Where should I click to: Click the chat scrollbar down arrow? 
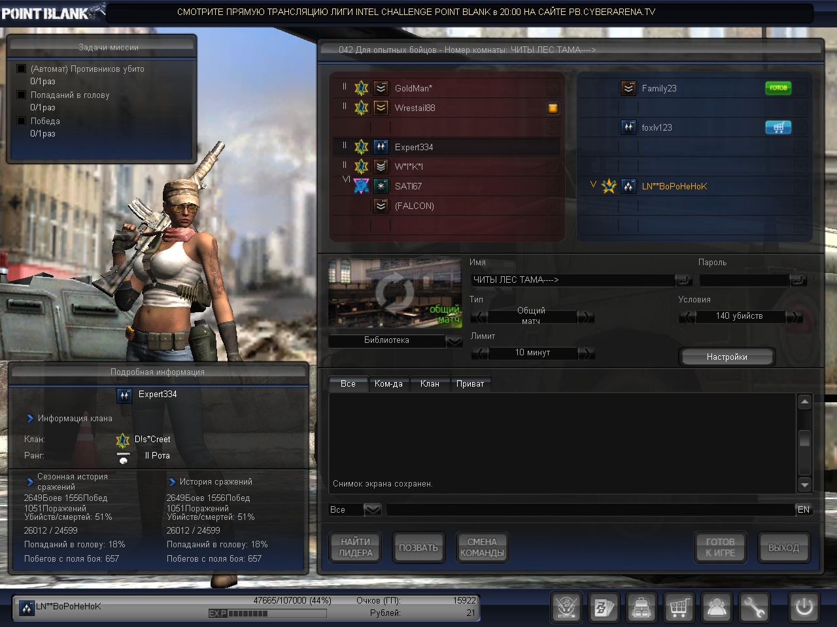[x=805, y=485]
